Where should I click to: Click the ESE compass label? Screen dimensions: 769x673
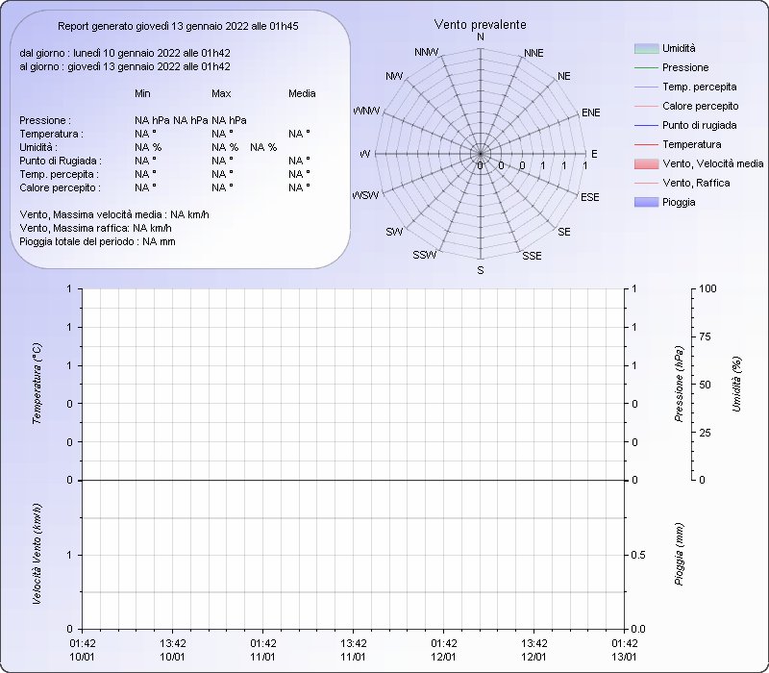(590, 197)
